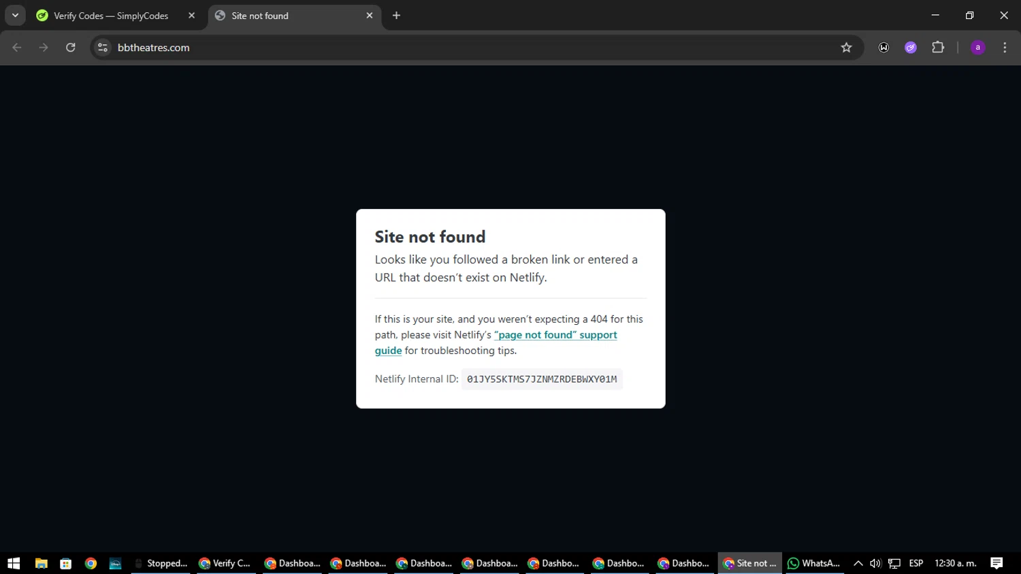Open network settings from the tray icon

[x=894, y=563]
